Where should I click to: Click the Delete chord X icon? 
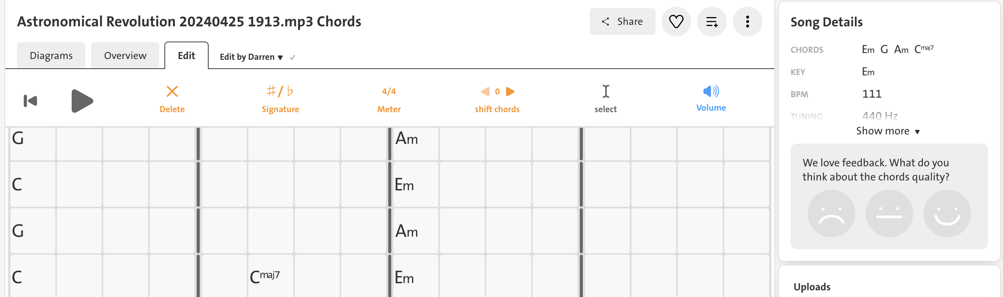[172, 91]
